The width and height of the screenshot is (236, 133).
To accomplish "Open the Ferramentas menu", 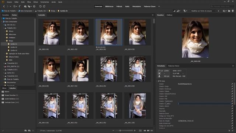I will pyautogui.click(x=45, y=2).
